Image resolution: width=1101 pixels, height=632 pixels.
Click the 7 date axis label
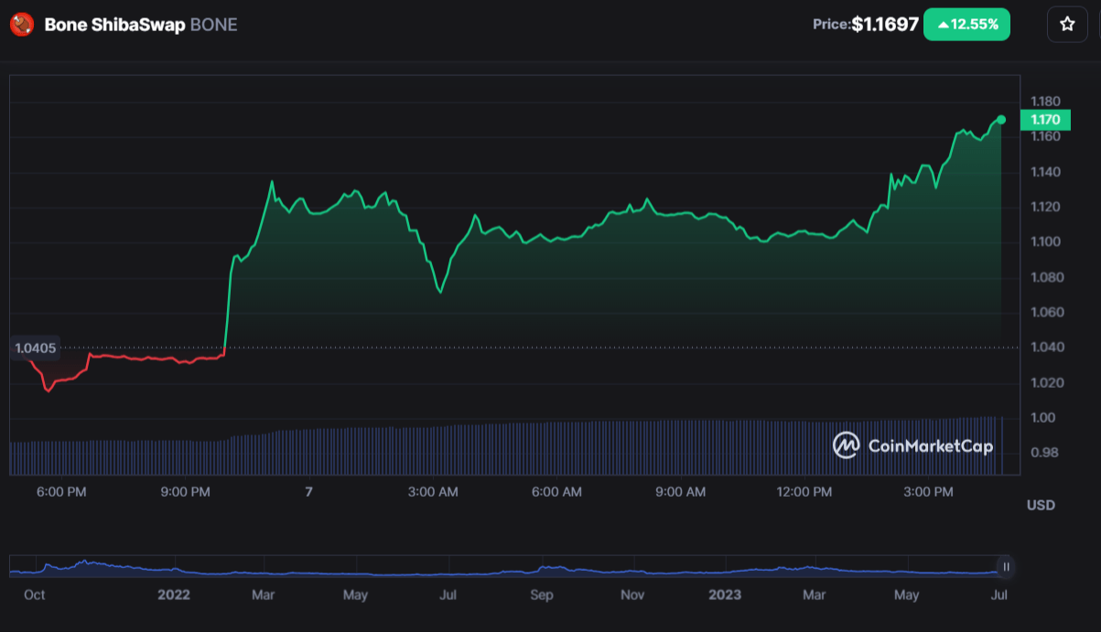(x=309, y=492)
